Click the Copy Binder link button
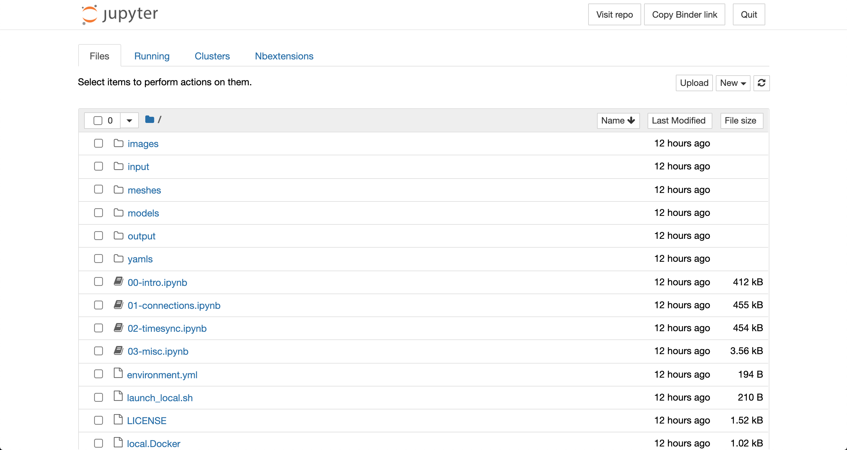 point(685,15)
